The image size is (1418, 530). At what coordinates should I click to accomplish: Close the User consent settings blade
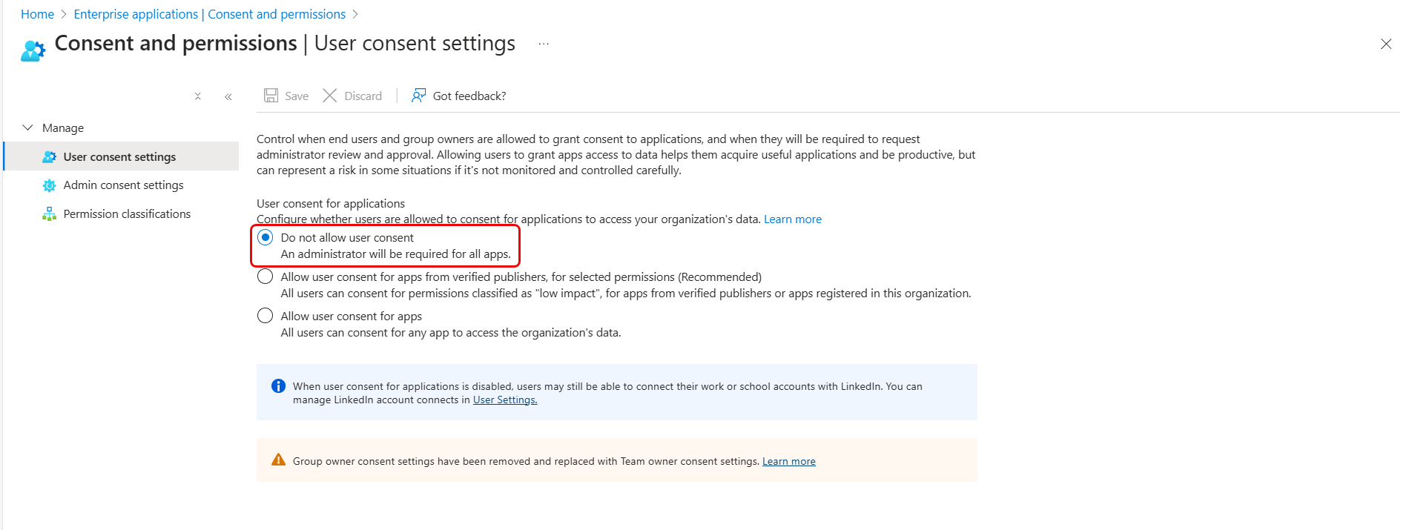[1386, 44]
